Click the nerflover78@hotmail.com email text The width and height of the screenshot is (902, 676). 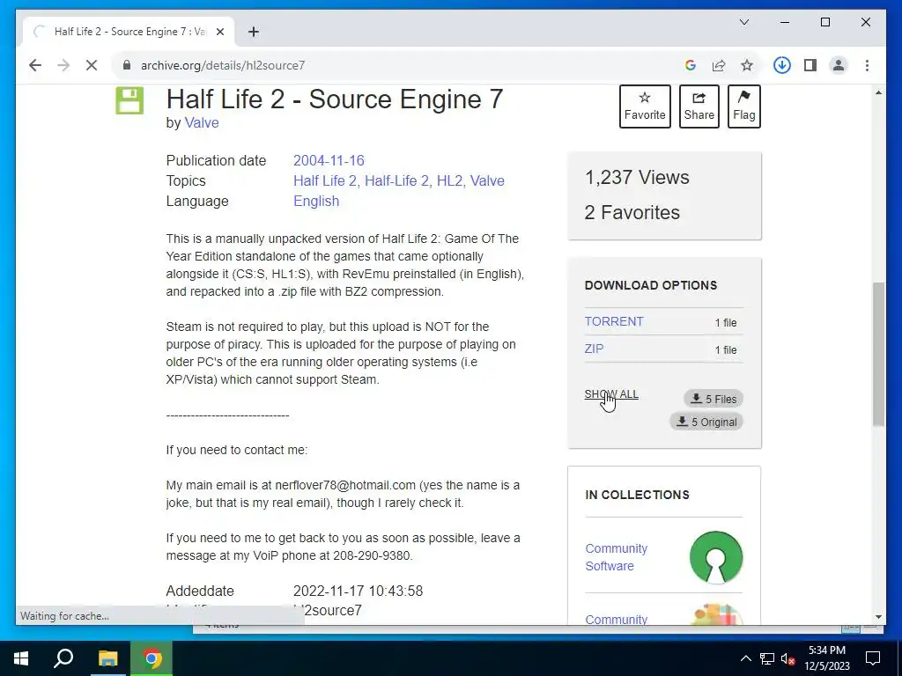[345, 485]
